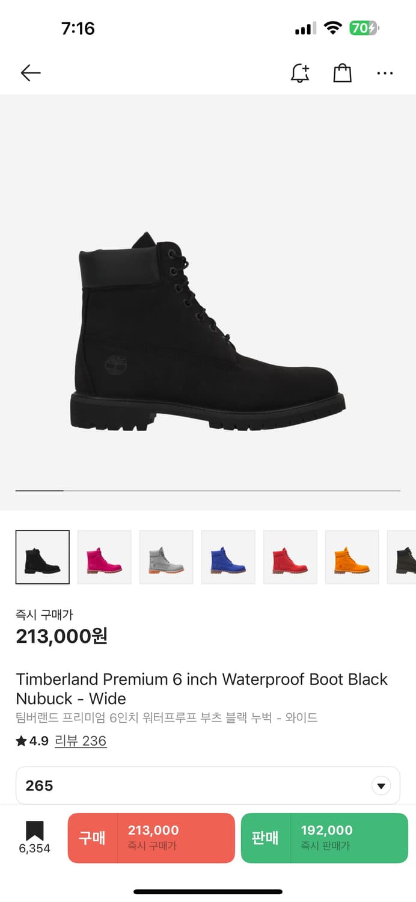The image size is (416, 902).
Task: Open the price alert bell icon
Action: (300, 73)
